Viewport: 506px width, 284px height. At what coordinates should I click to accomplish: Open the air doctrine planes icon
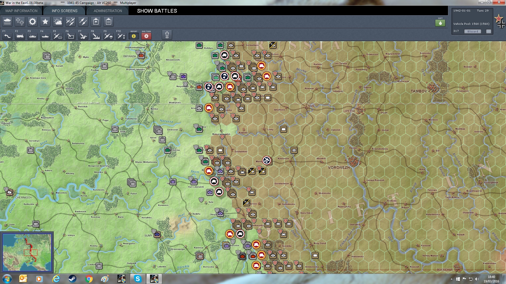click(x=70, y=22)
